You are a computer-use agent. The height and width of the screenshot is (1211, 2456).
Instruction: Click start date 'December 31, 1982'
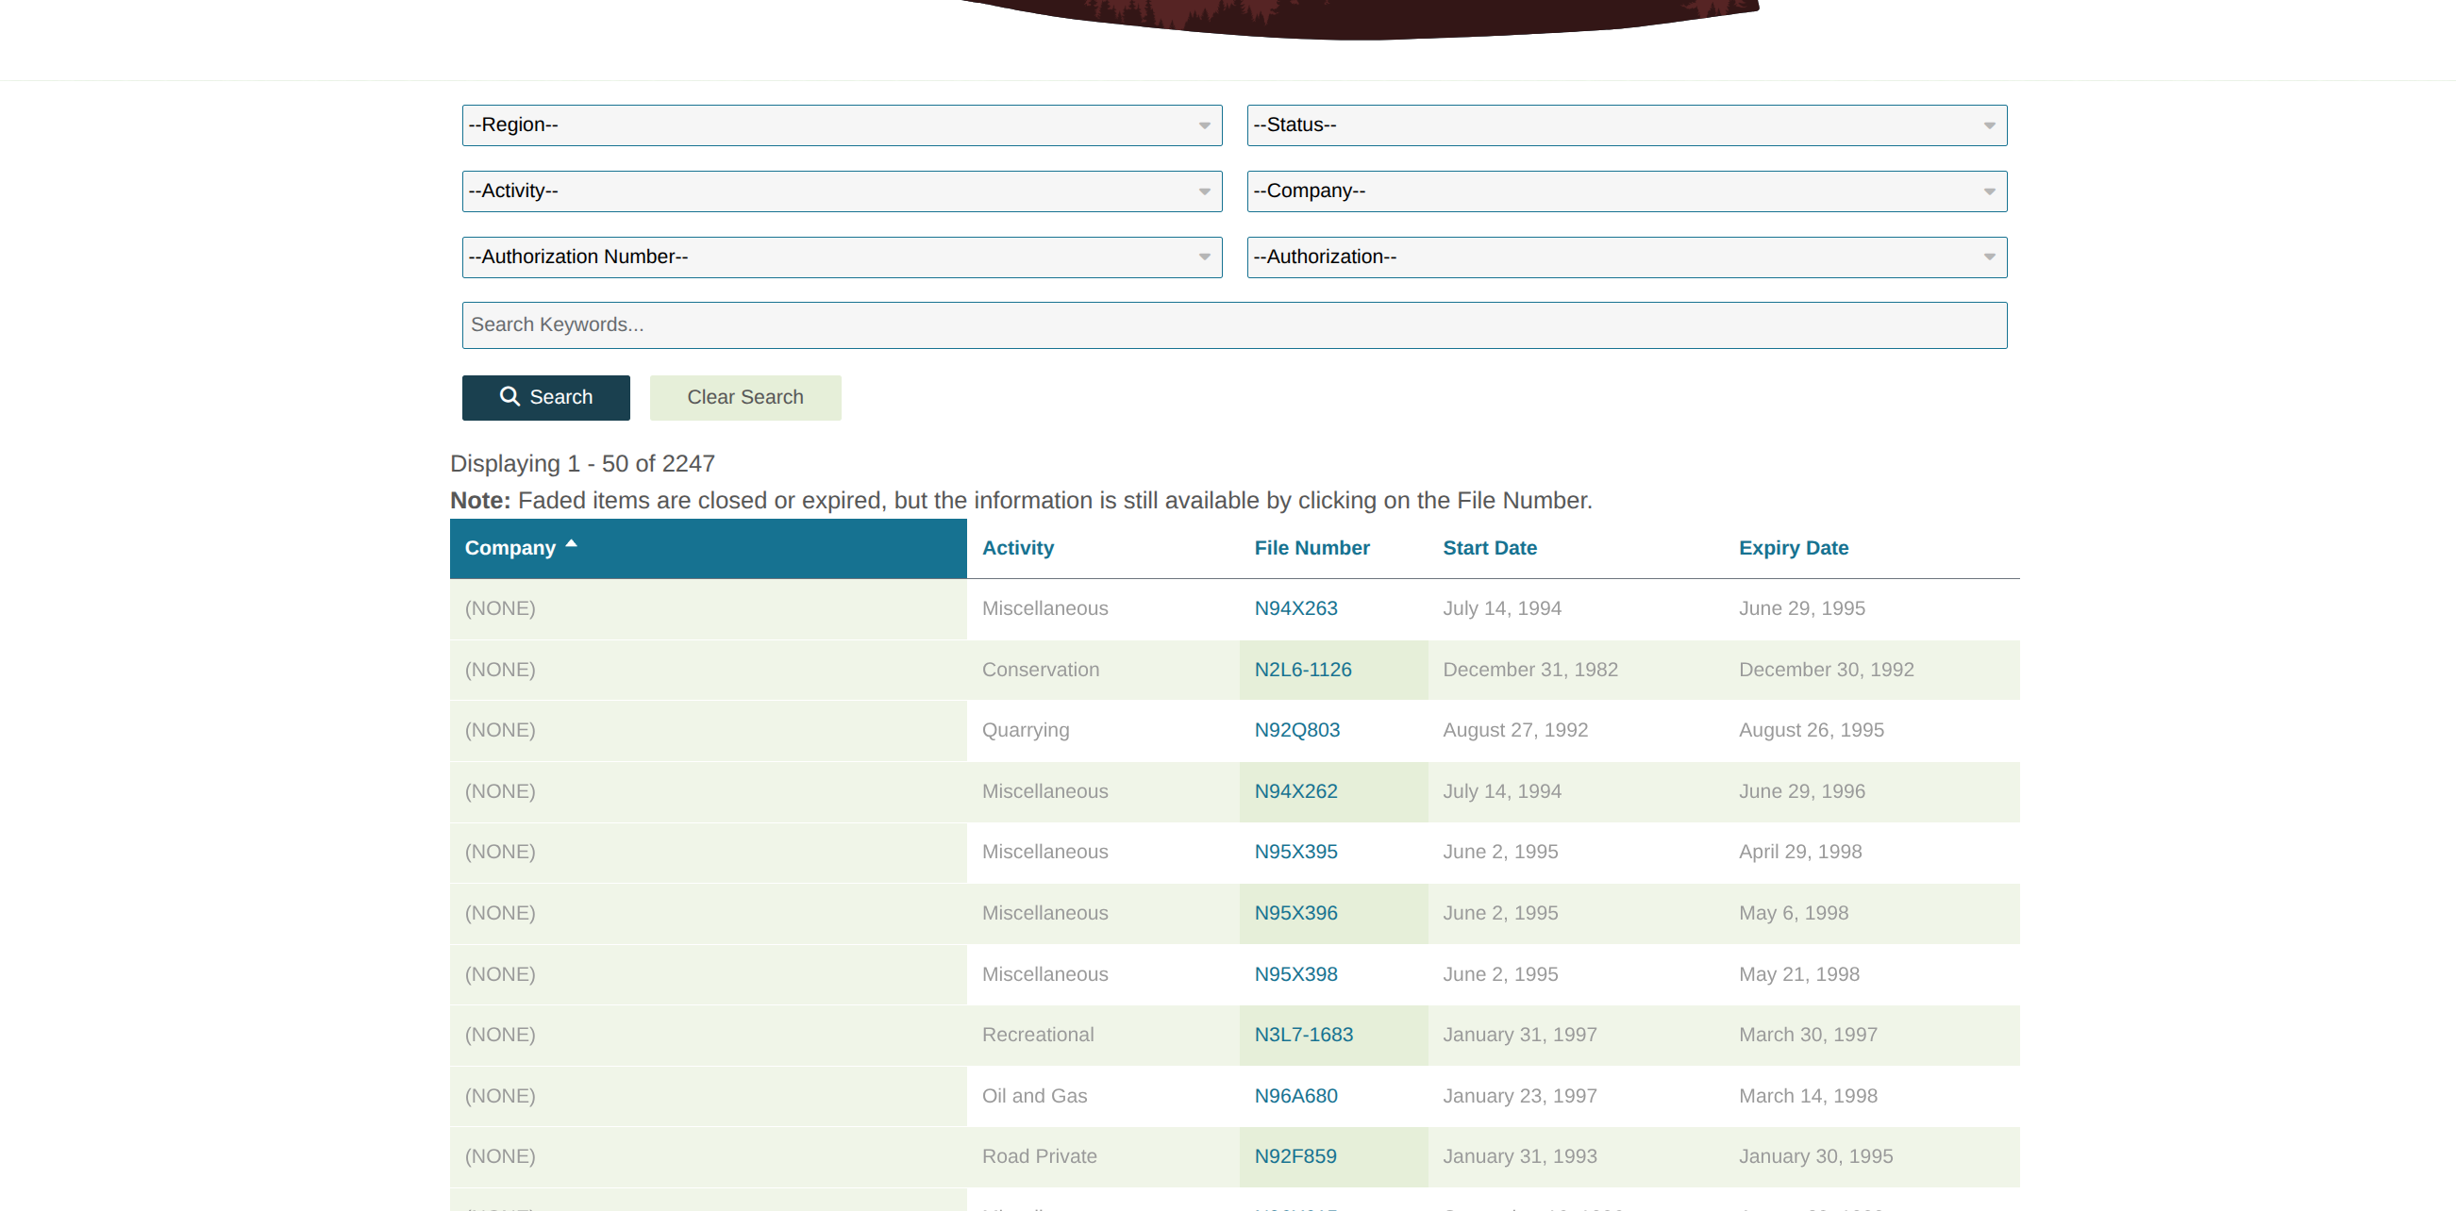point(1529,669)
